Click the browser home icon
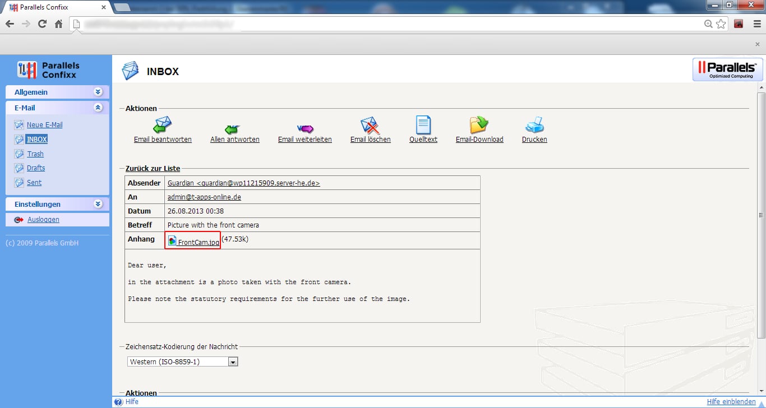 pos(58,24)
